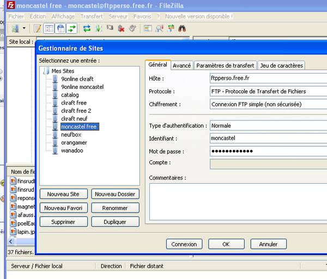The height and width of the screenshot is (279, 327).
Task: Open the ? help menu
Action: pos(158,16)
